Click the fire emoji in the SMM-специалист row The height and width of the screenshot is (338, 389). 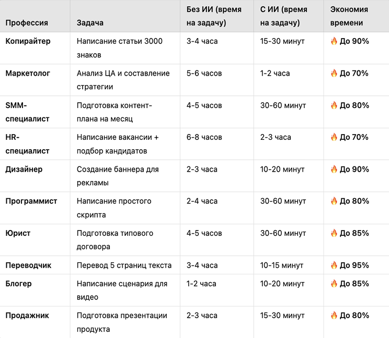click(x=334, y=105)
